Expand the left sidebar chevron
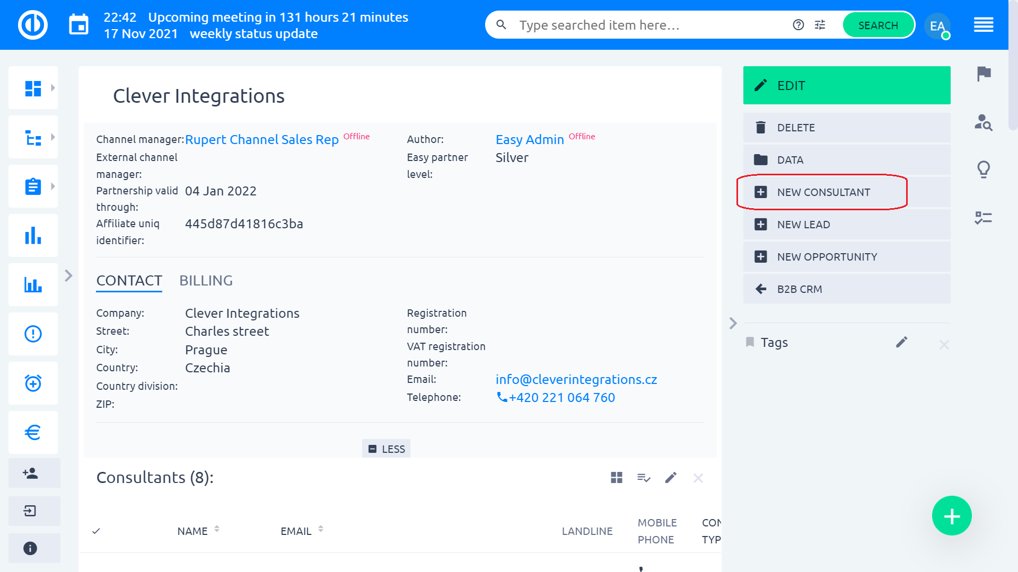This screenshot has width=1018, height=572. click(x=68, y=275)
